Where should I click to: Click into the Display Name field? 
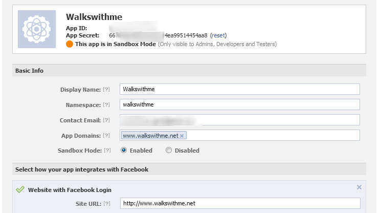click(x=239, y=89)
